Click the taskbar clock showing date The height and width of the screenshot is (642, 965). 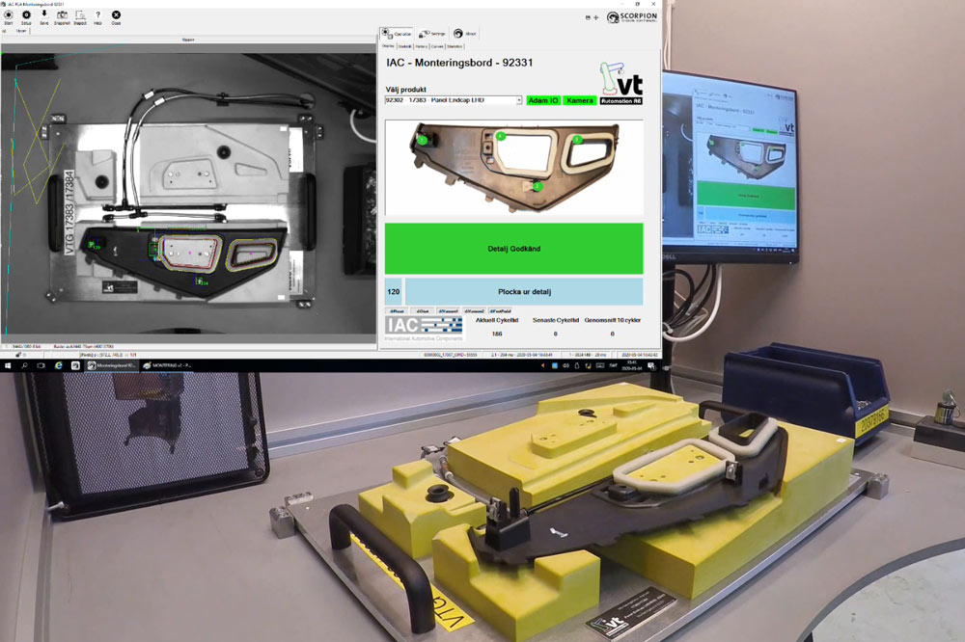[632, 365]
